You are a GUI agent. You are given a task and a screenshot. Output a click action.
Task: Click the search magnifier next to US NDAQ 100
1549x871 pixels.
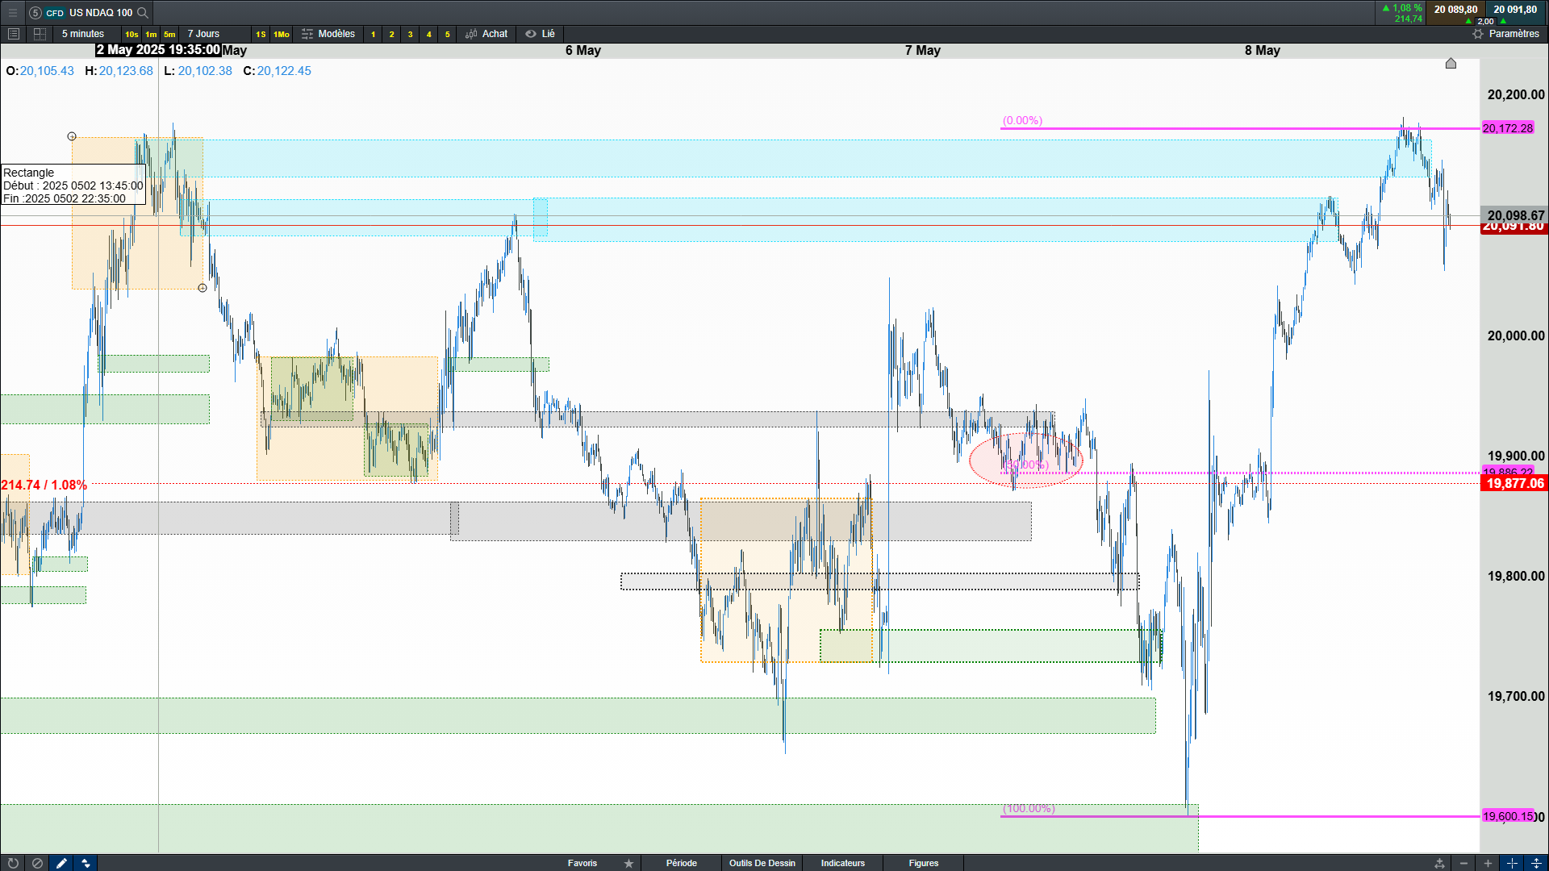tap(143, 12)
